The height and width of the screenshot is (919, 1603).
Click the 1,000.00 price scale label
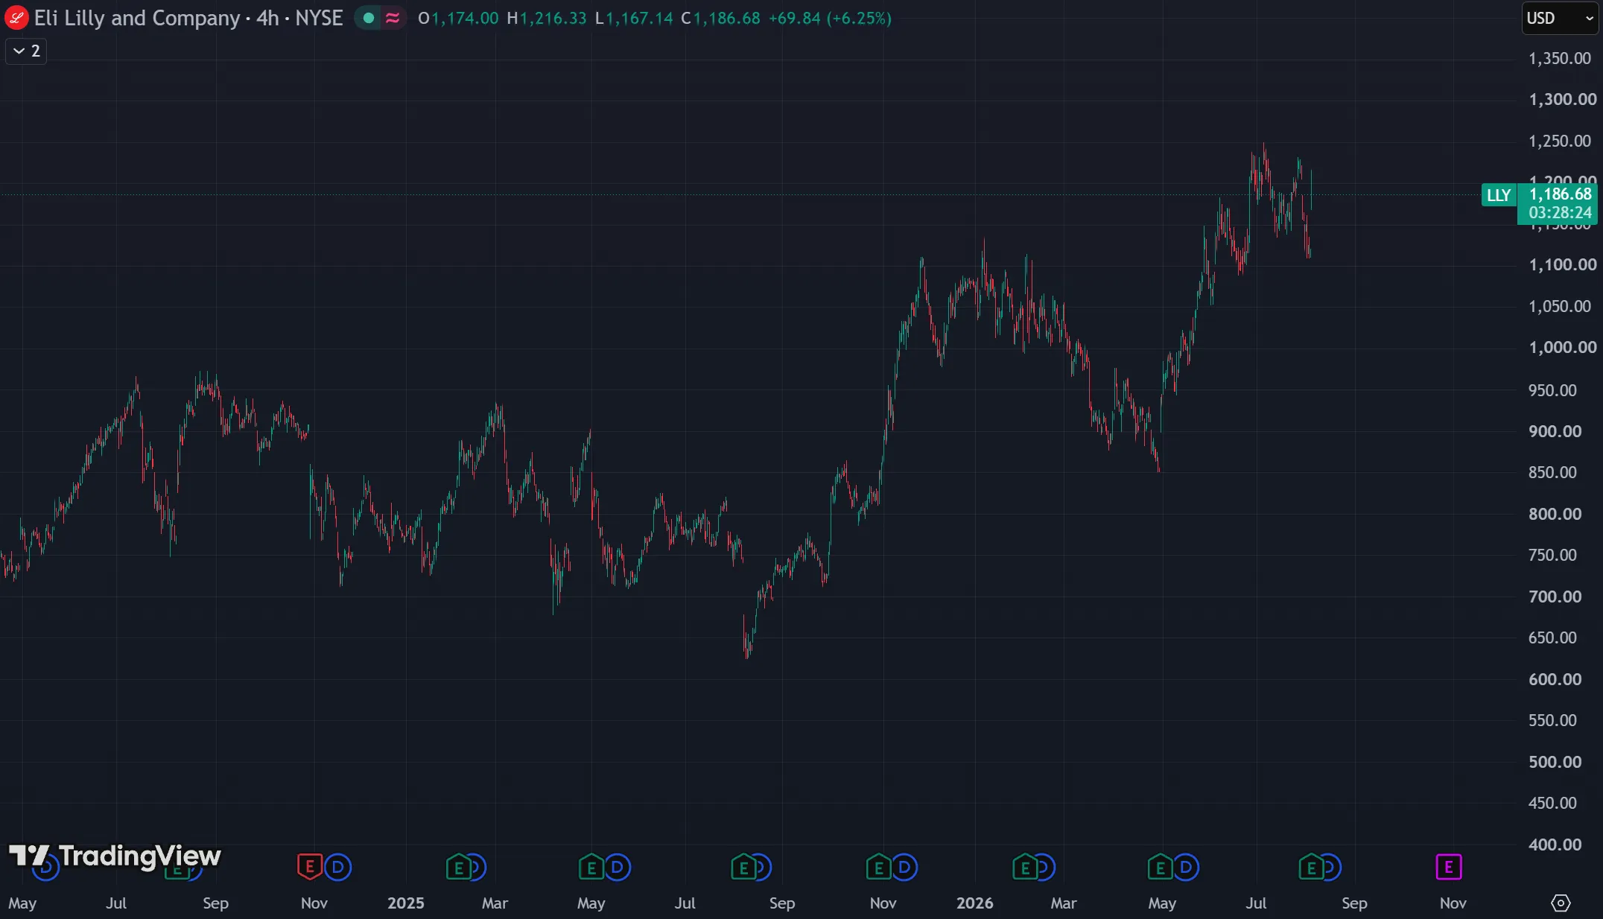tap(1563, 347)
